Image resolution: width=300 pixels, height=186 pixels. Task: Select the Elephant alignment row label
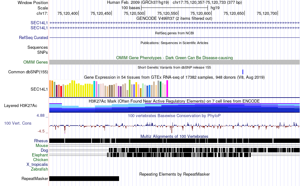(x=40, y=155)
